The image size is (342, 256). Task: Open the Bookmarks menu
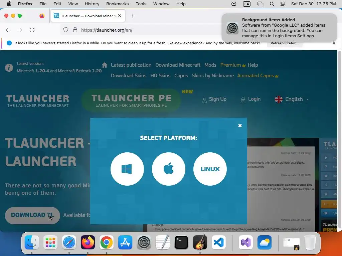coord(117,4)
